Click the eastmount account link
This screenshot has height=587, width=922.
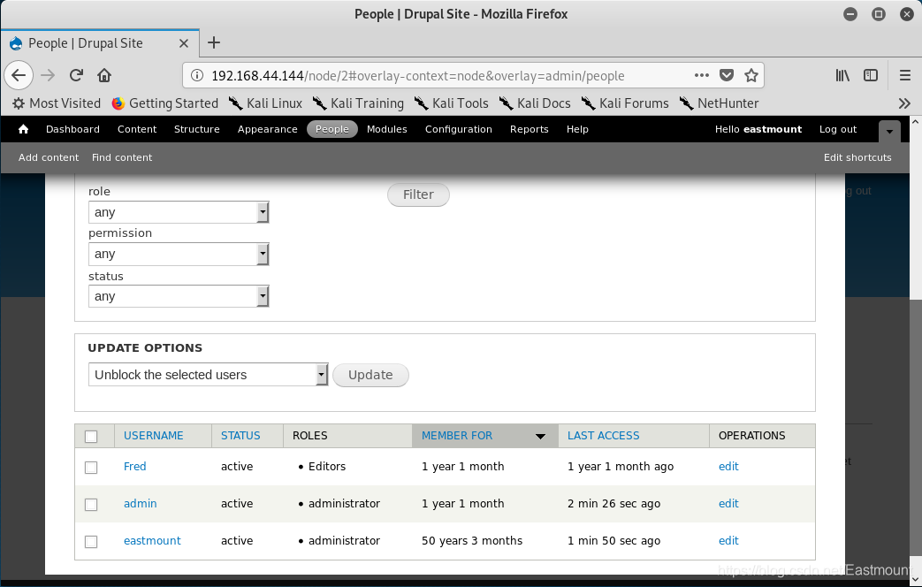[x=773, y=129]
